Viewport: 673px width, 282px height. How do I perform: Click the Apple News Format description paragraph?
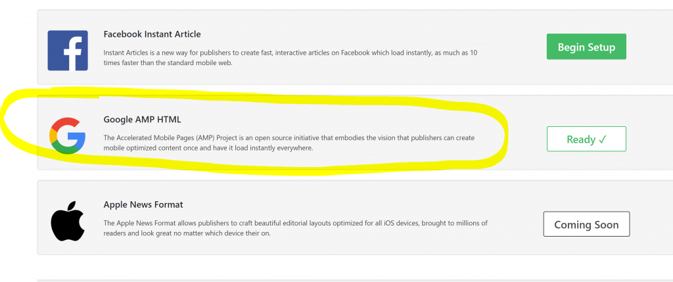pyautogui.click(x=295, y=228)
